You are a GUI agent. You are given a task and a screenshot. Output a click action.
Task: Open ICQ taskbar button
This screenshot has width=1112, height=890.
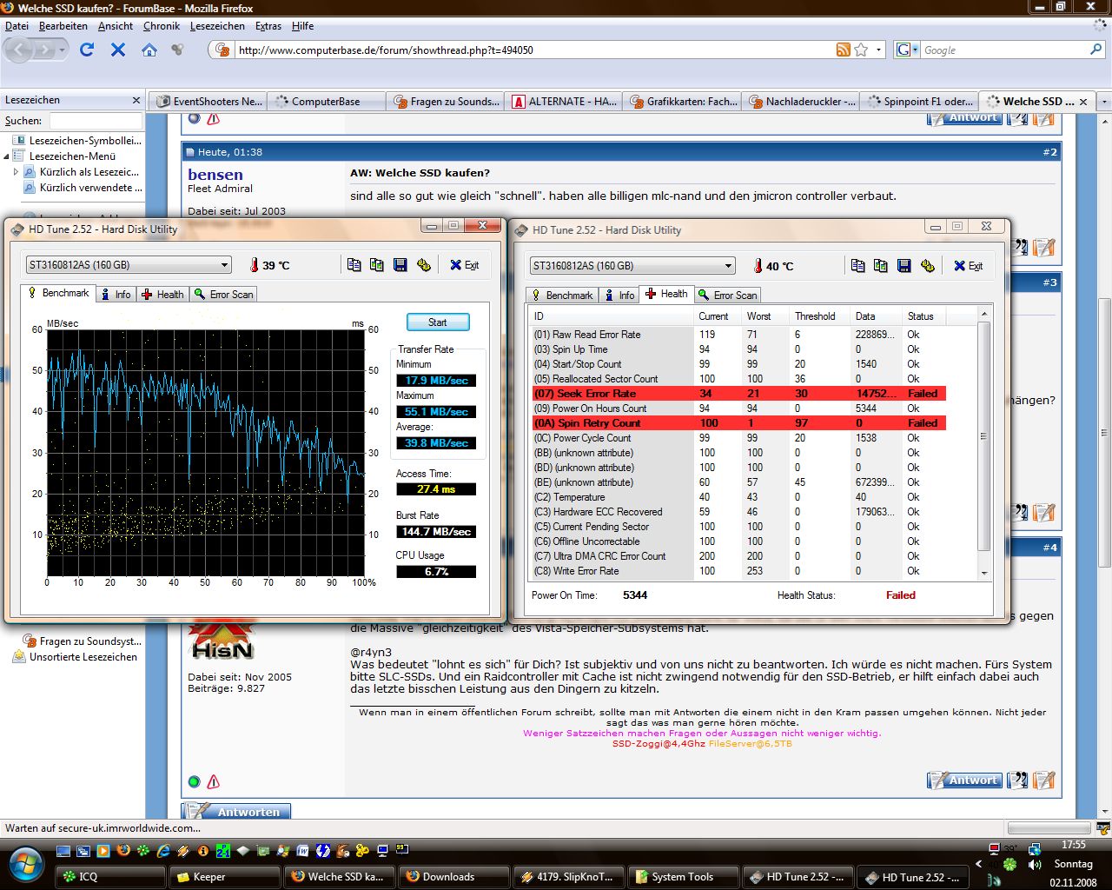(110, 876)
